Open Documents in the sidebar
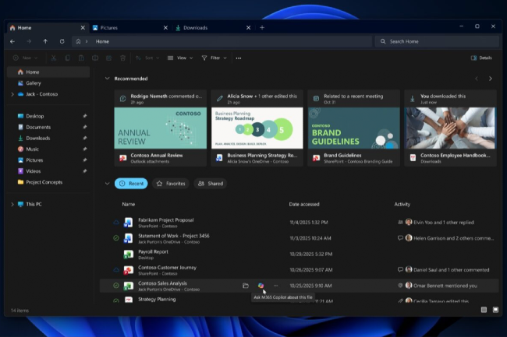 pos(48,127)
